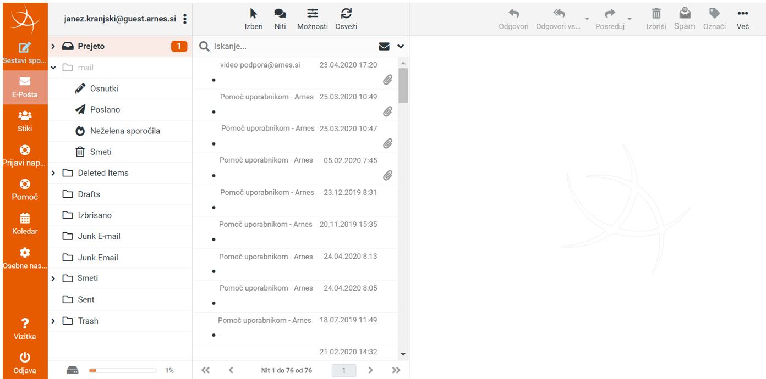Go to previous page of messages
The width and height of the screenshot is (766, 379).
[231, 370]
